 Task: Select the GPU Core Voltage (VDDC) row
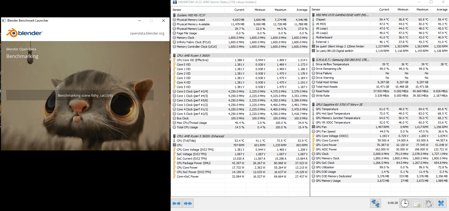click(x=380, y=136)
